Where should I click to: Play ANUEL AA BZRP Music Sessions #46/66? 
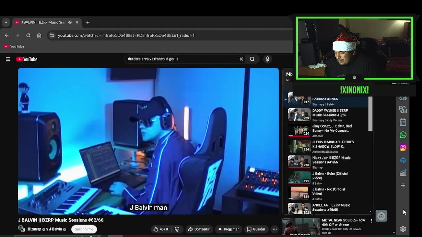click(331, 207)
